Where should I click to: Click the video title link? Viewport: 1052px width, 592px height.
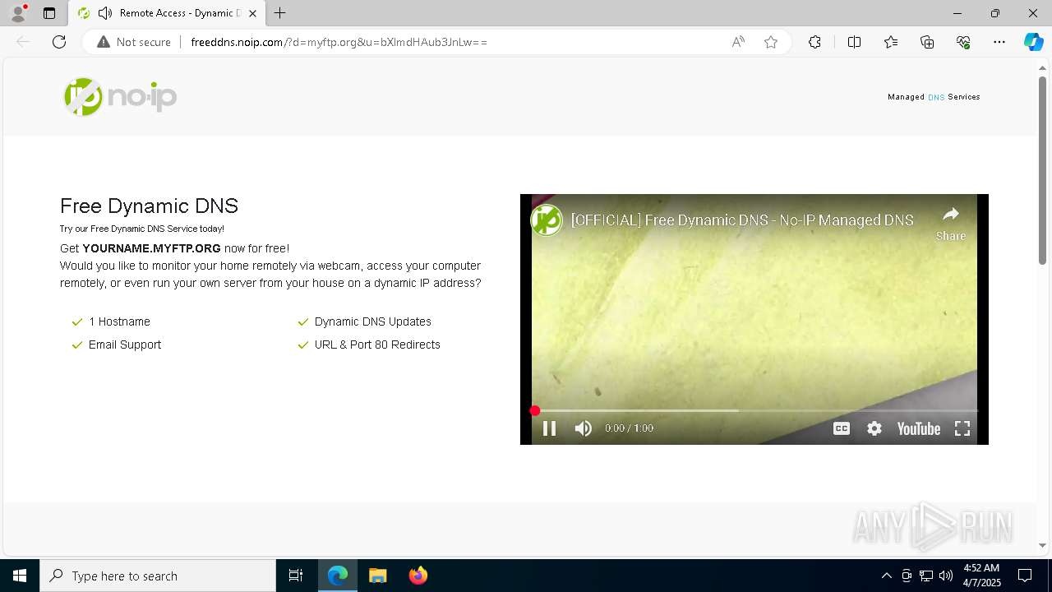pyautogui.click(x=742, y=220)
